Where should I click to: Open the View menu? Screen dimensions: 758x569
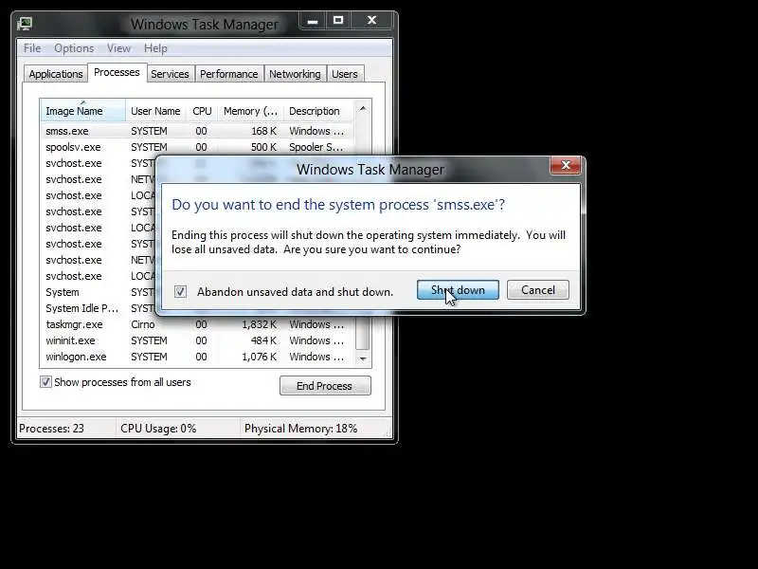pyautogui.click(x=119, y=48)
